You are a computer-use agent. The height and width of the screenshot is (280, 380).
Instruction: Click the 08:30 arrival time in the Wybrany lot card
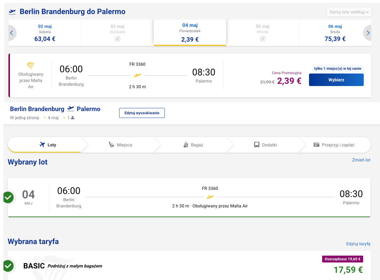click(351, 194)
